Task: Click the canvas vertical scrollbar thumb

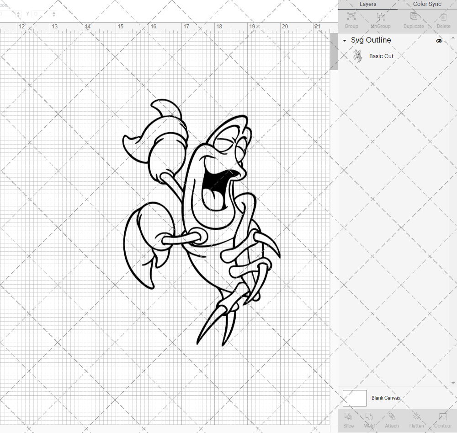Action: [334, 51]
